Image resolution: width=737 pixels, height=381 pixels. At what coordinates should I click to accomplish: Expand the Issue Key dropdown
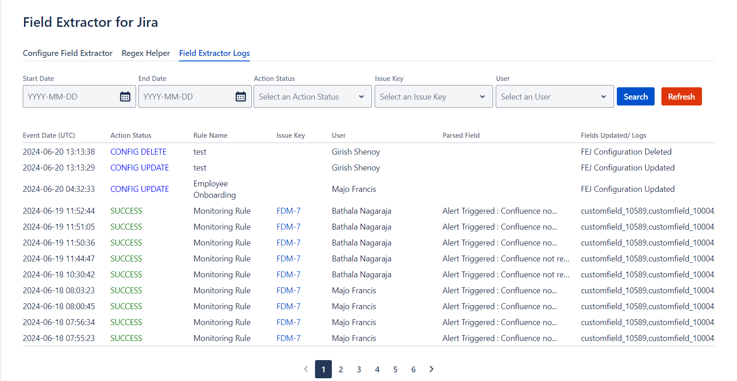(x=434, y=96)
